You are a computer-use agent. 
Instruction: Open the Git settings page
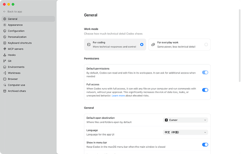tap(28, 61)
